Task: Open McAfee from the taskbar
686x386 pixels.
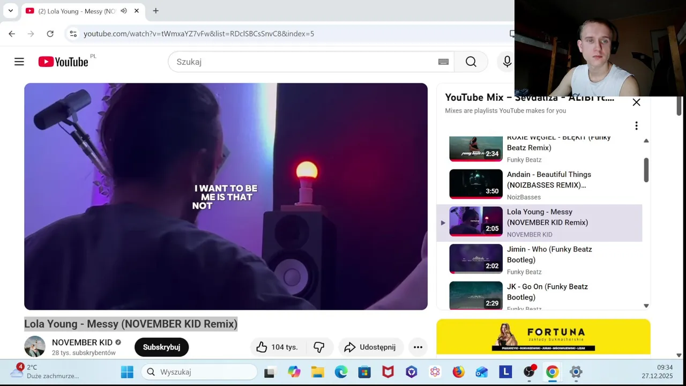Action: [388, 372]
